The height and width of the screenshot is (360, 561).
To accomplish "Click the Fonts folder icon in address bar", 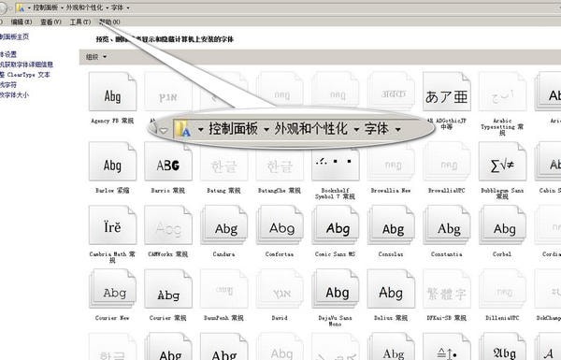I will [21, 7].
